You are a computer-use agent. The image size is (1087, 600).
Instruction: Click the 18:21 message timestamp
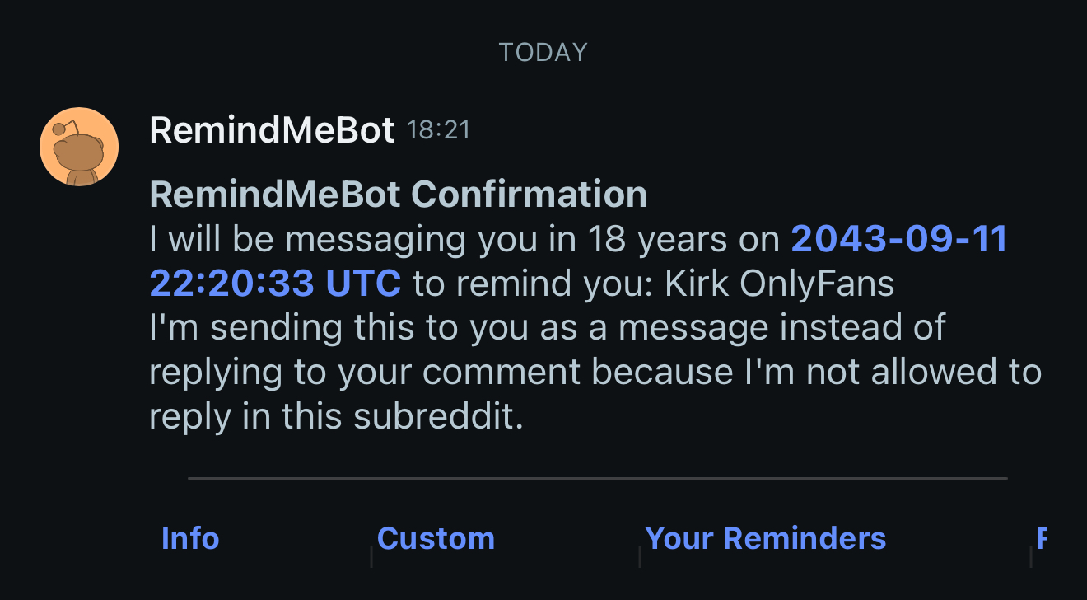pyautogui.click(x=438, y=130)
